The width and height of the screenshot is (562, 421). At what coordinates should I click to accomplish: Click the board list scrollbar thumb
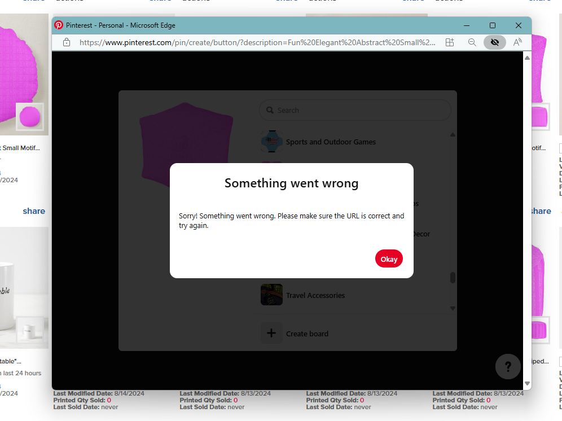453,278
